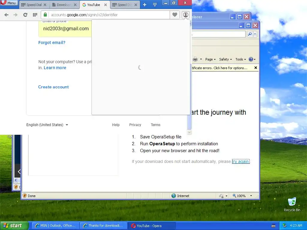Click the Help question mark icon in IE
Screen dimensions: 307x230
click(x=251, y=59)
